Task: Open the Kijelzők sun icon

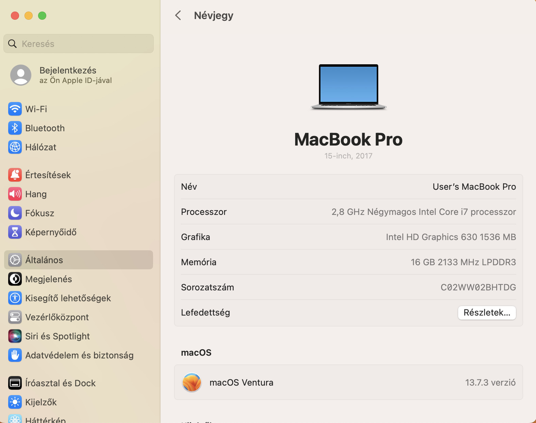Action: [x=15, y=402]
